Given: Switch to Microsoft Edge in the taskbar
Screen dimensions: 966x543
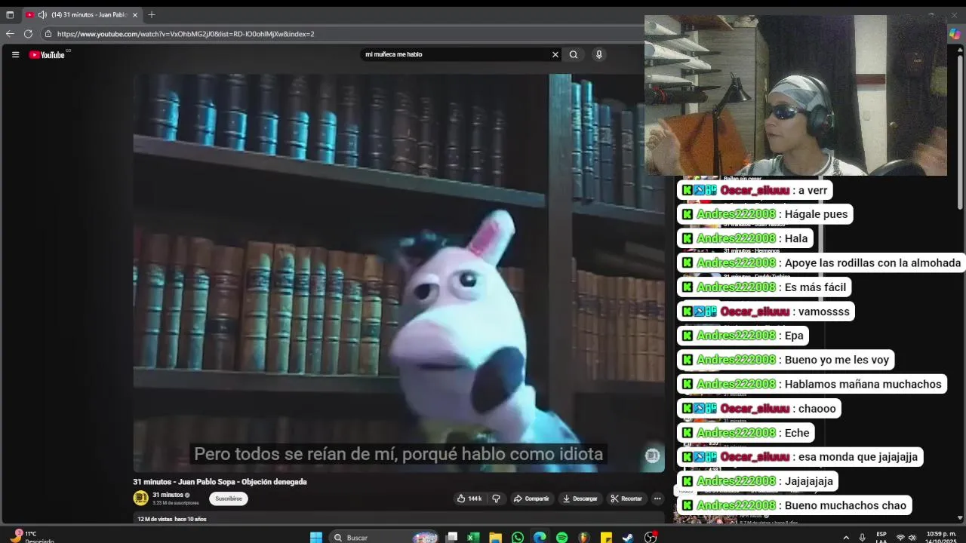Looking at the screenshot, I should [x=540, y=537].
